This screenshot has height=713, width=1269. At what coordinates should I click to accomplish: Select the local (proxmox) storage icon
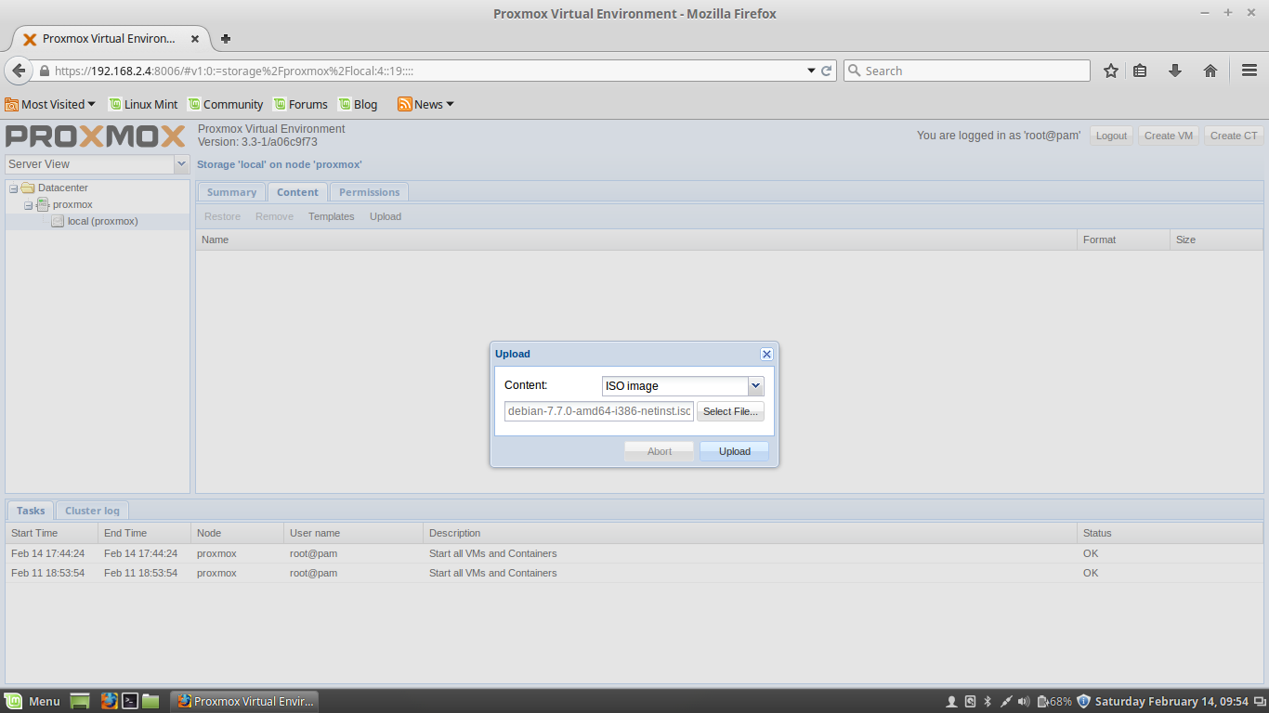[58, 221]
